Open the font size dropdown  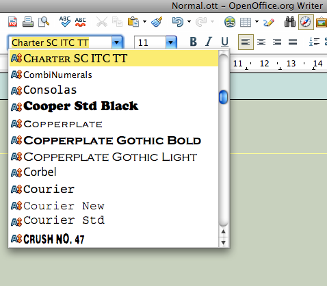[x=171, y=42]
